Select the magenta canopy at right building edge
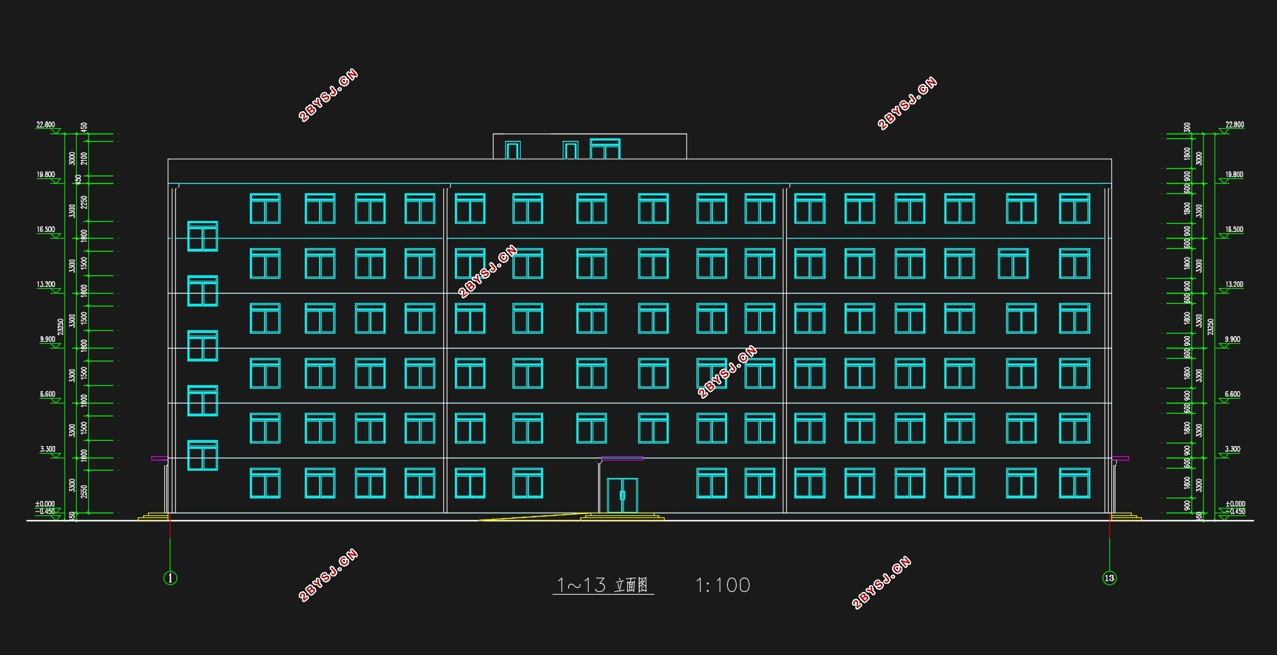This screenshot has height=655, width=1277. [1120, 458]
